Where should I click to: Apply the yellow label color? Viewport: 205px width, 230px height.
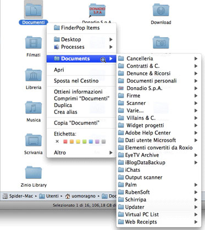(x=78, y=142)
